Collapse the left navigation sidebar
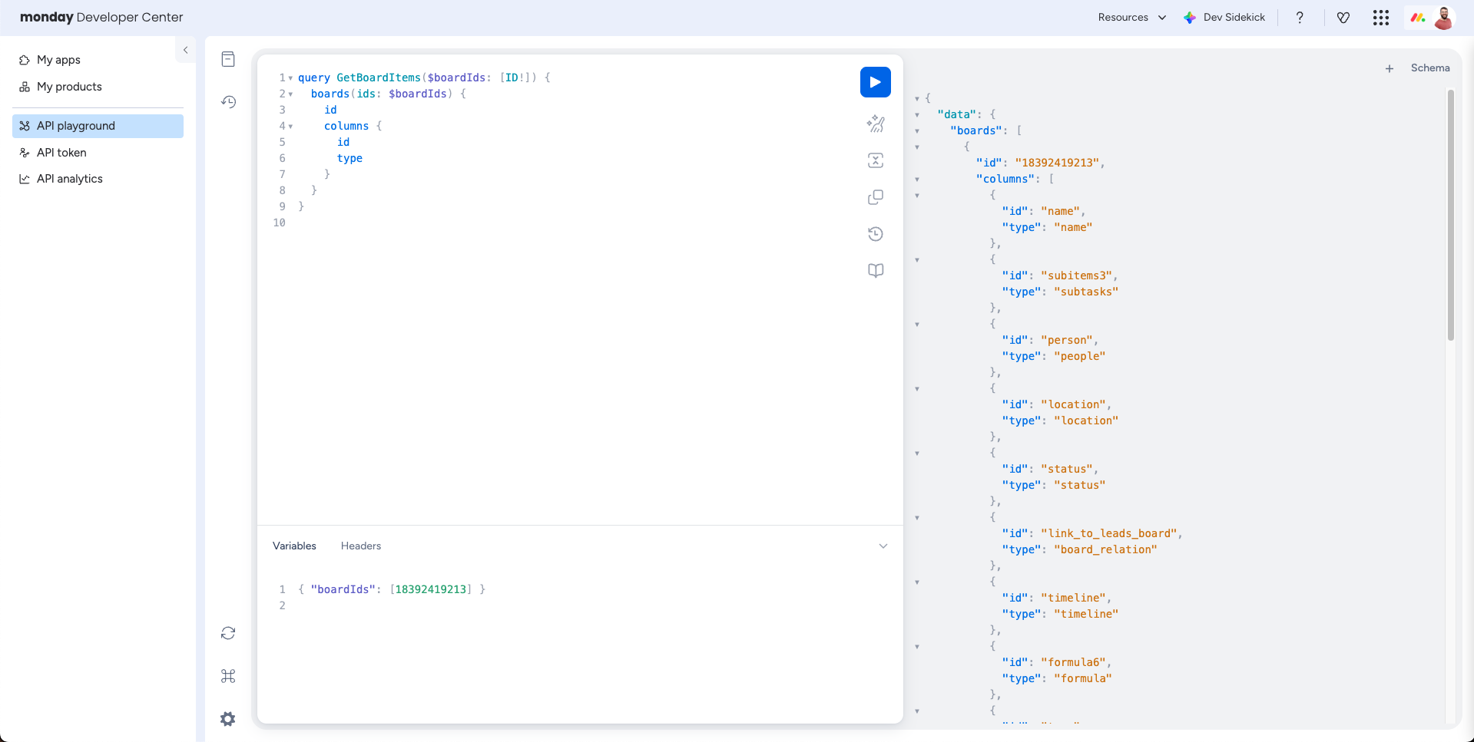1474x742 pixels. coord(186,50)
